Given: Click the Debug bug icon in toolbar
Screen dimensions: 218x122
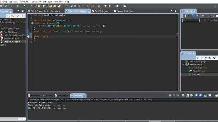Looking at the screenshot, I should coord(11,6).
